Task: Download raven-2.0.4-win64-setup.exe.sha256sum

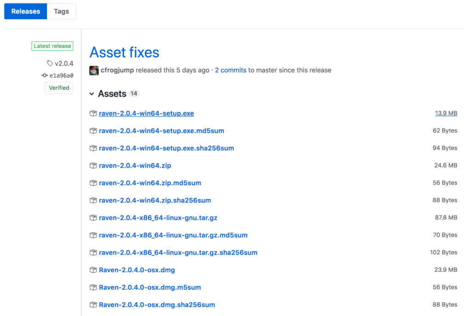Action: tap(167, 148)
